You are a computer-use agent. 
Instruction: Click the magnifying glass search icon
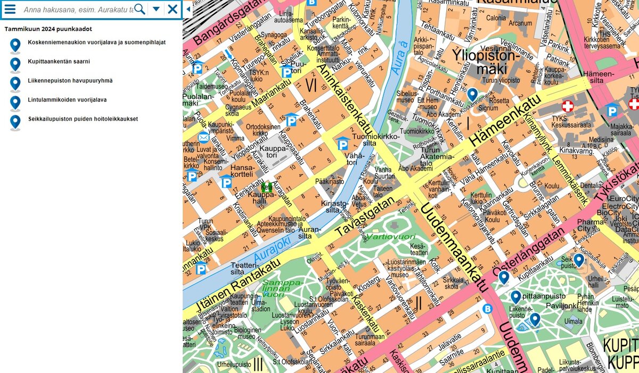click(x=140, y=9)
